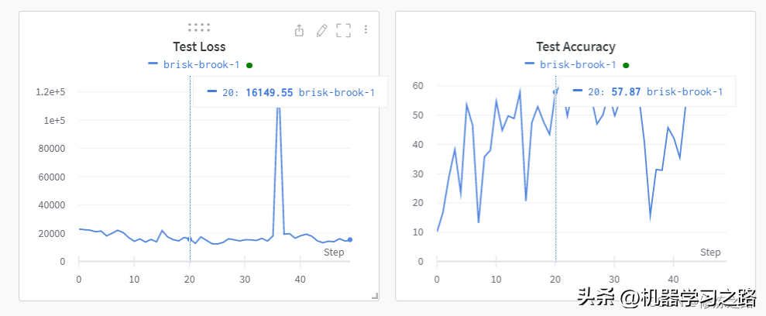Click the end data point on Test Loss line
This screenshot has height=316, width=766.
click(x=350, y=239)
